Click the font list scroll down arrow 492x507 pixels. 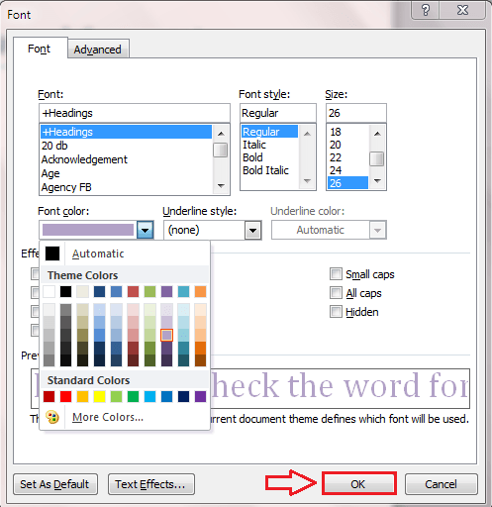221,186
